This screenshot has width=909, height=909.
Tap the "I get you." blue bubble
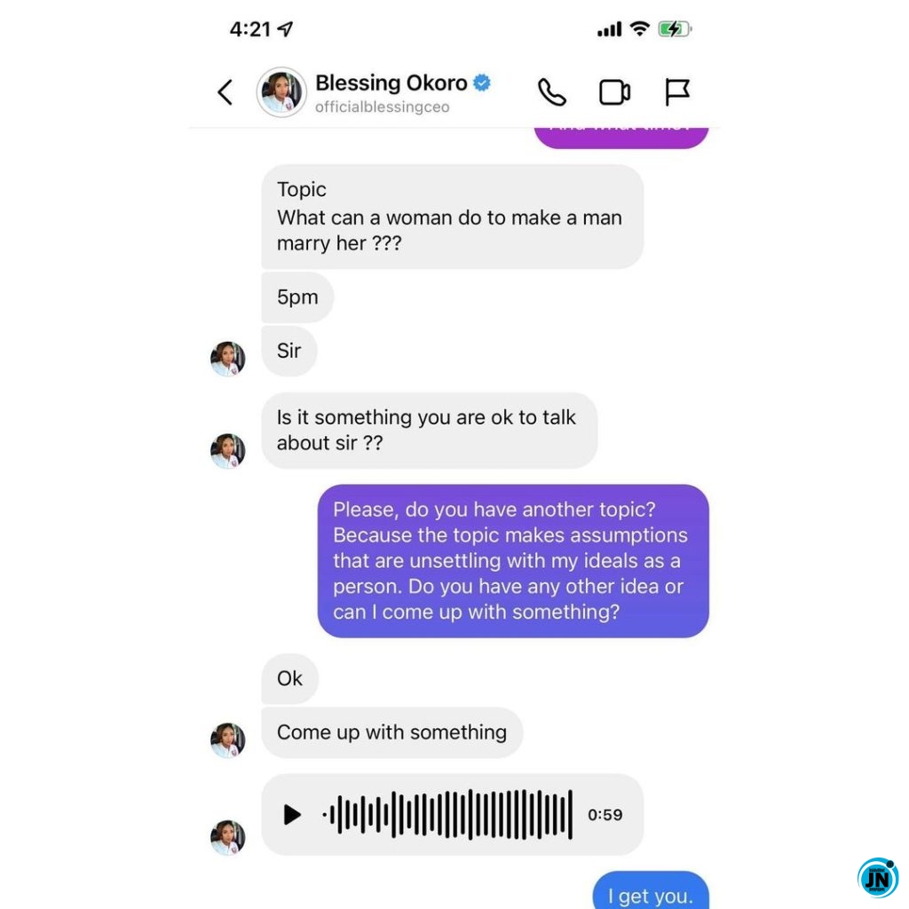point(651,891)
